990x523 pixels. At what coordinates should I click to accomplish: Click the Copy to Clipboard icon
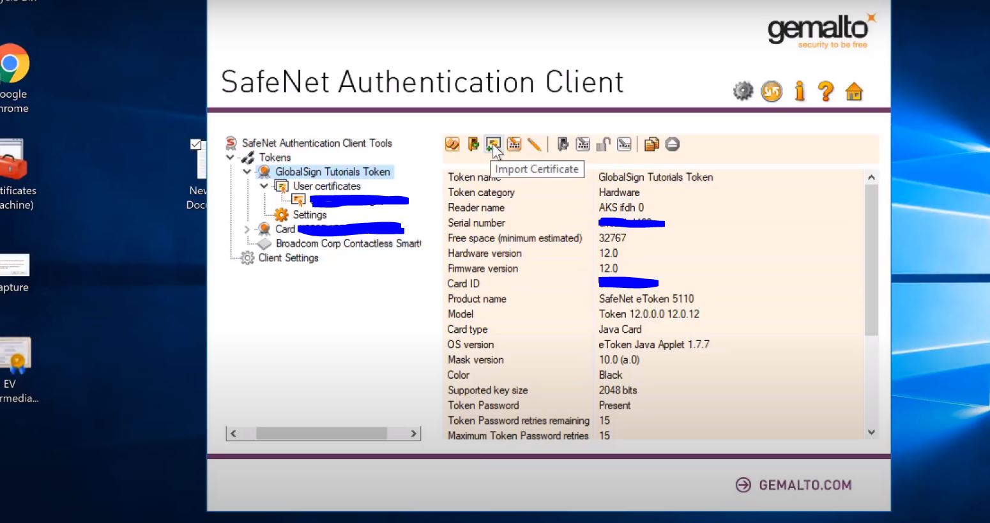tap(651, 144)
